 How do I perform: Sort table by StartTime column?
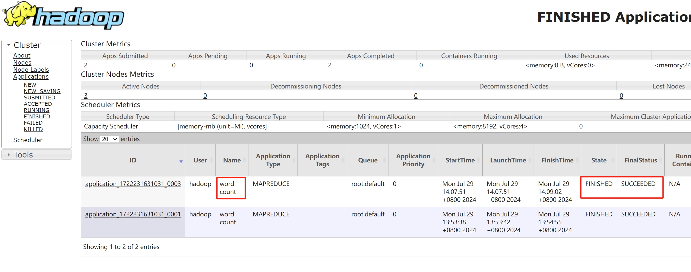tap(460, 160)
